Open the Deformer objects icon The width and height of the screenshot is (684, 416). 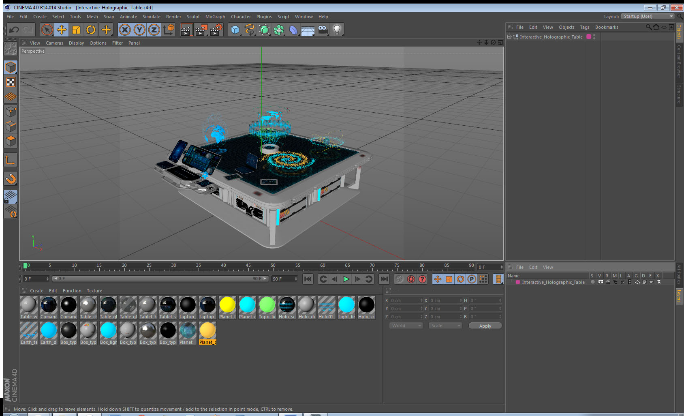point(293,30)
